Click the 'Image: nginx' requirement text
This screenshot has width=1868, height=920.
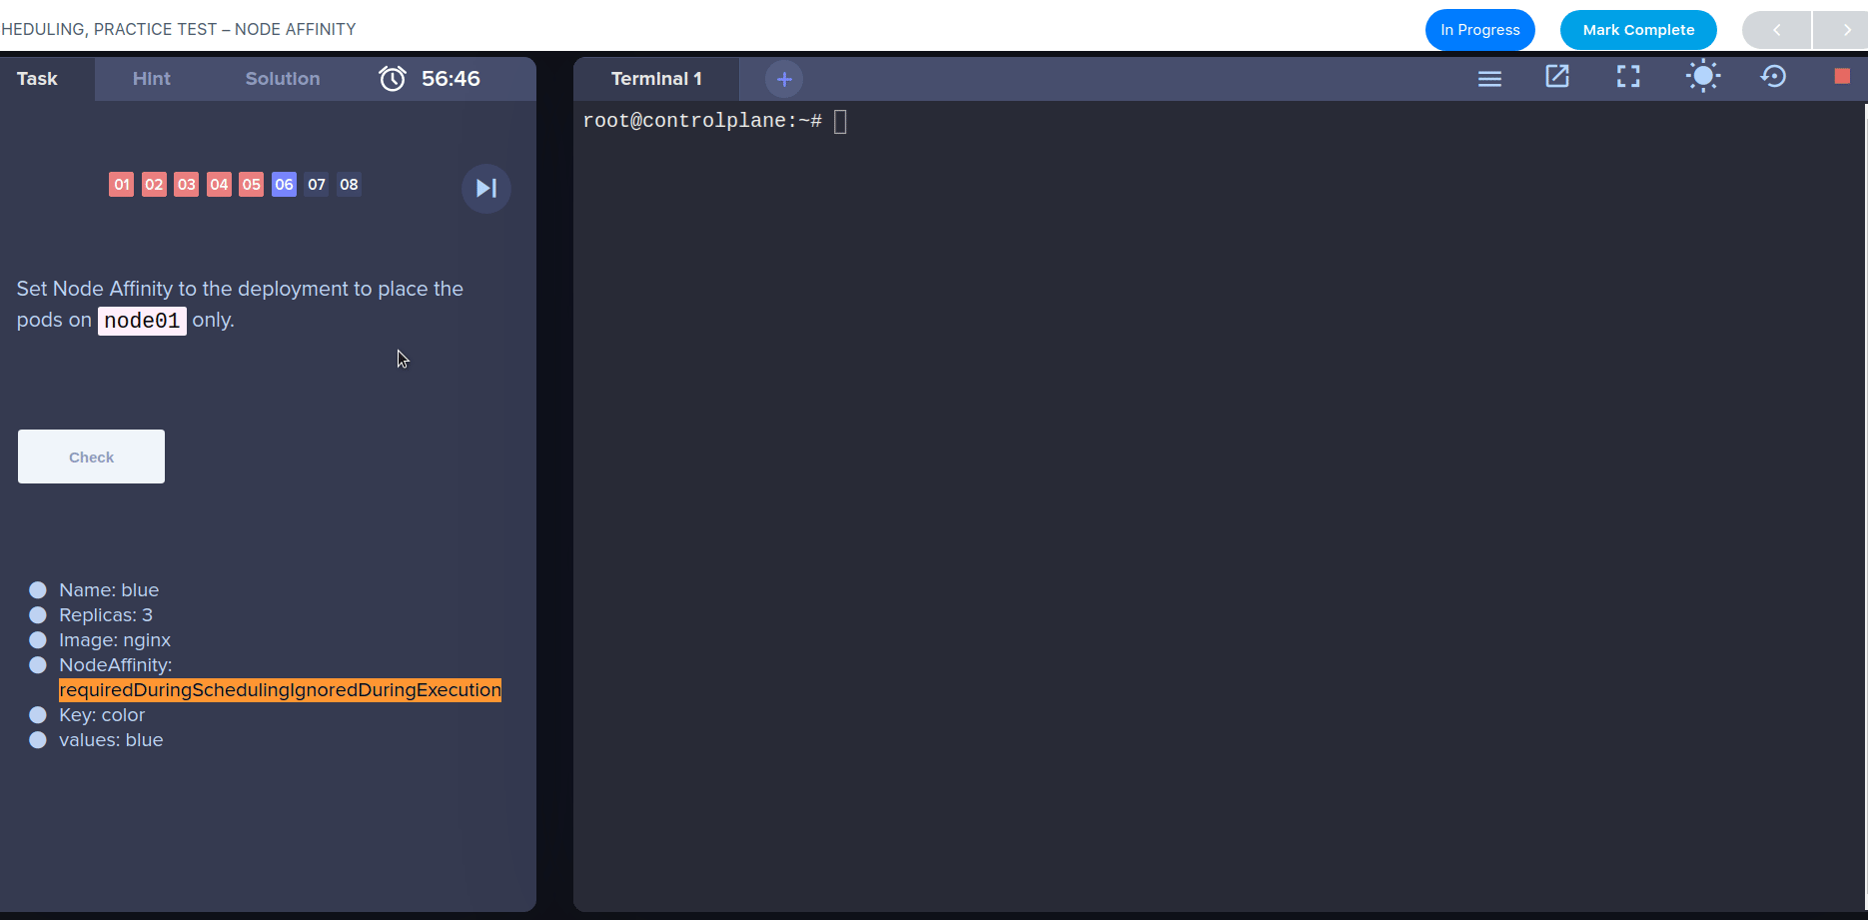[115, 639]
